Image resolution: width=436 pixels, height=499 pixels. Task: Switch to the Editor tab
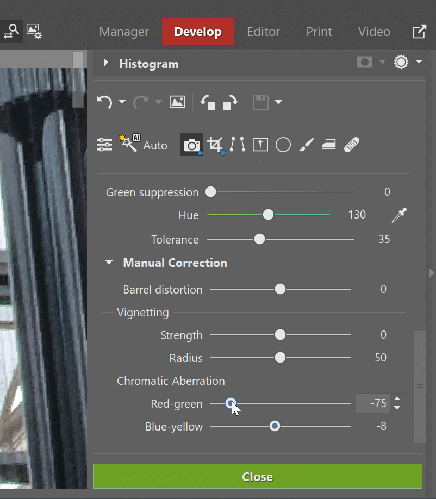(263, 32)
